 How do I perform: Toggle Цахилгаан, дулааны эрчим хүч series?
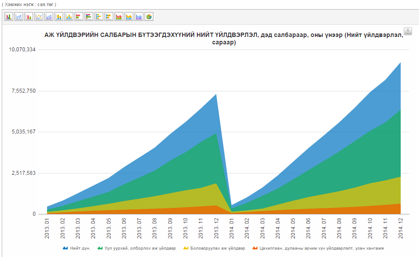pos(318,248)
